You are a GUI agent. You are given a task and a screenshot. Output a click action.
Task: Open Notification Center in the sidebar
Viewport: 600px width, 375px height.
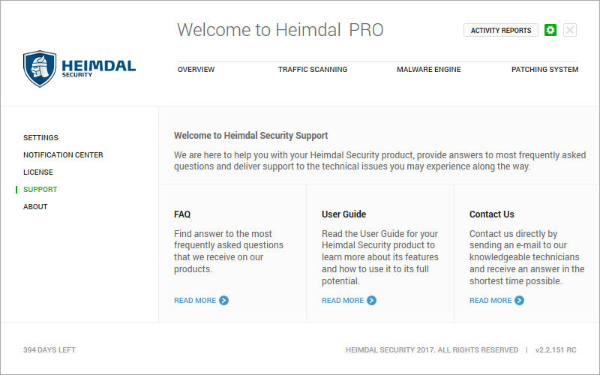(63, 155)
